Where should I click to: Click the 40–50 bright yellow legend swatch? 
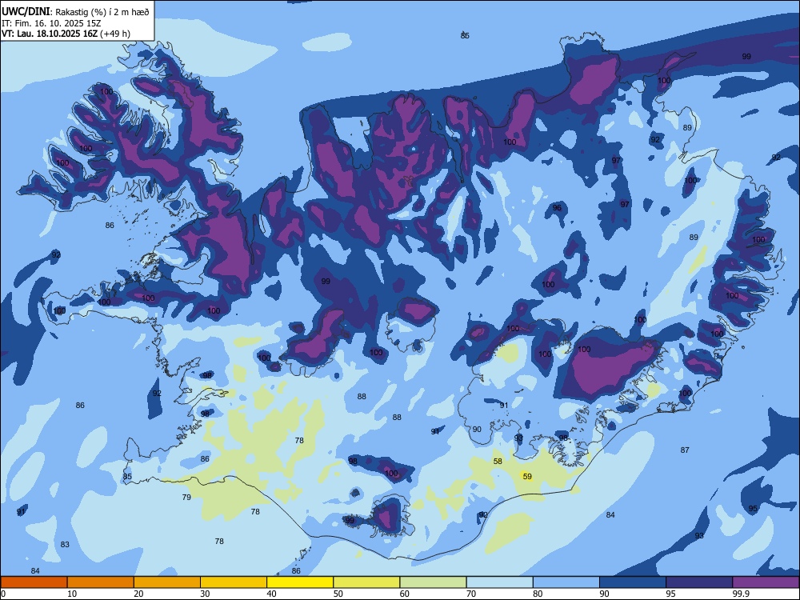[x=300, y=582]
